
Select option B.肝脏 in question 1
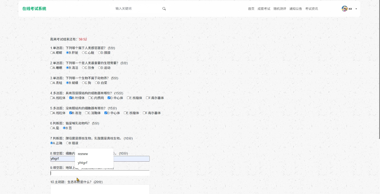67,53
